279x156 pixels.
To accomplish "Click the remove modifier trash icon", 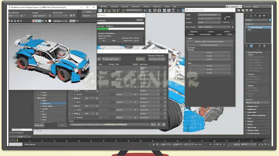I will [259, 46].
